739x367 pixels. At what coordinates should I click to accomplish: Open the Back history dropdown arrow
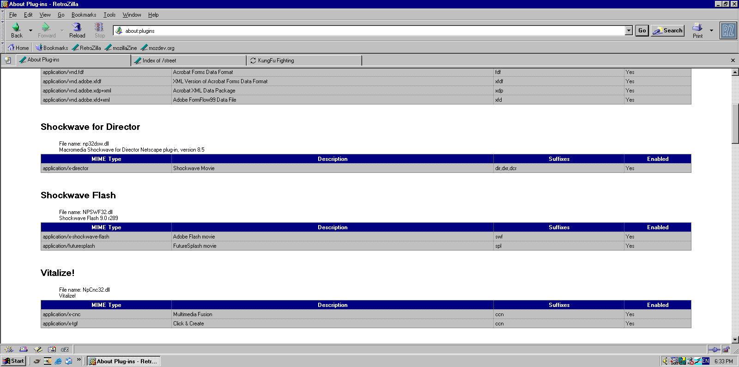point(30,31)
